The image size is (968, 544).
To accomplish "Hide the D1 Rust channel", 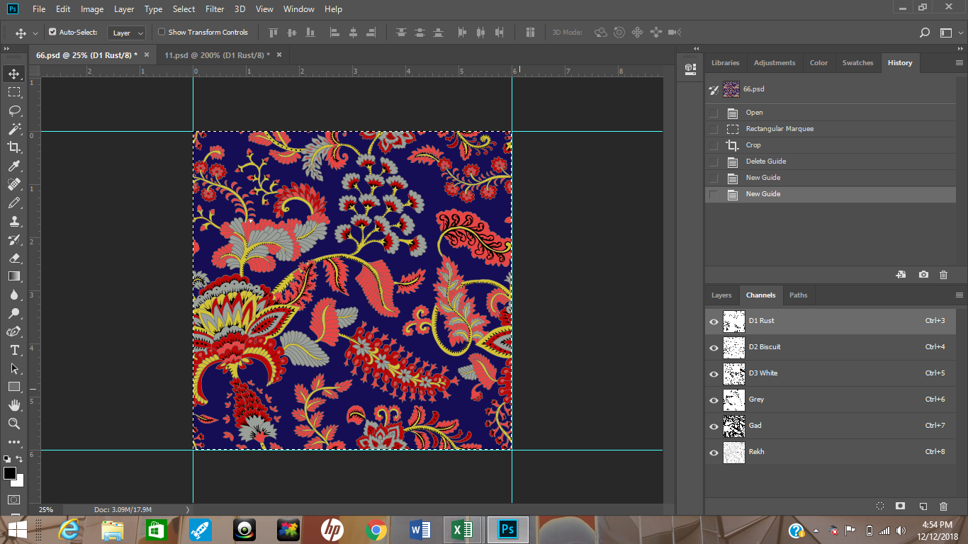I will tap(714, 322).
